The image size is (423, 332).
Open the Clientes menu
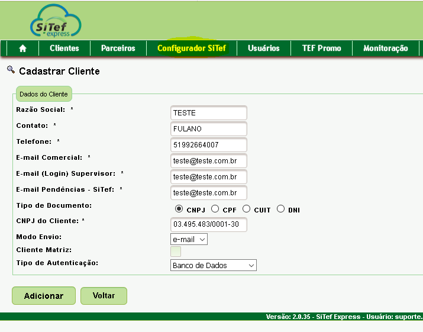64,49
